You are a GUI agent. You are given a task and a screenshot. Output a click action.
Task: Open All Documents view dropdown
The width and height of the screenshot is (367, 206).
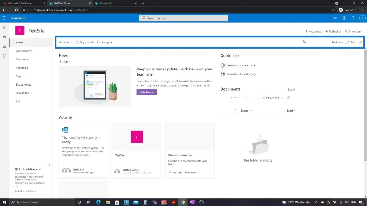(x=270, y=98)
